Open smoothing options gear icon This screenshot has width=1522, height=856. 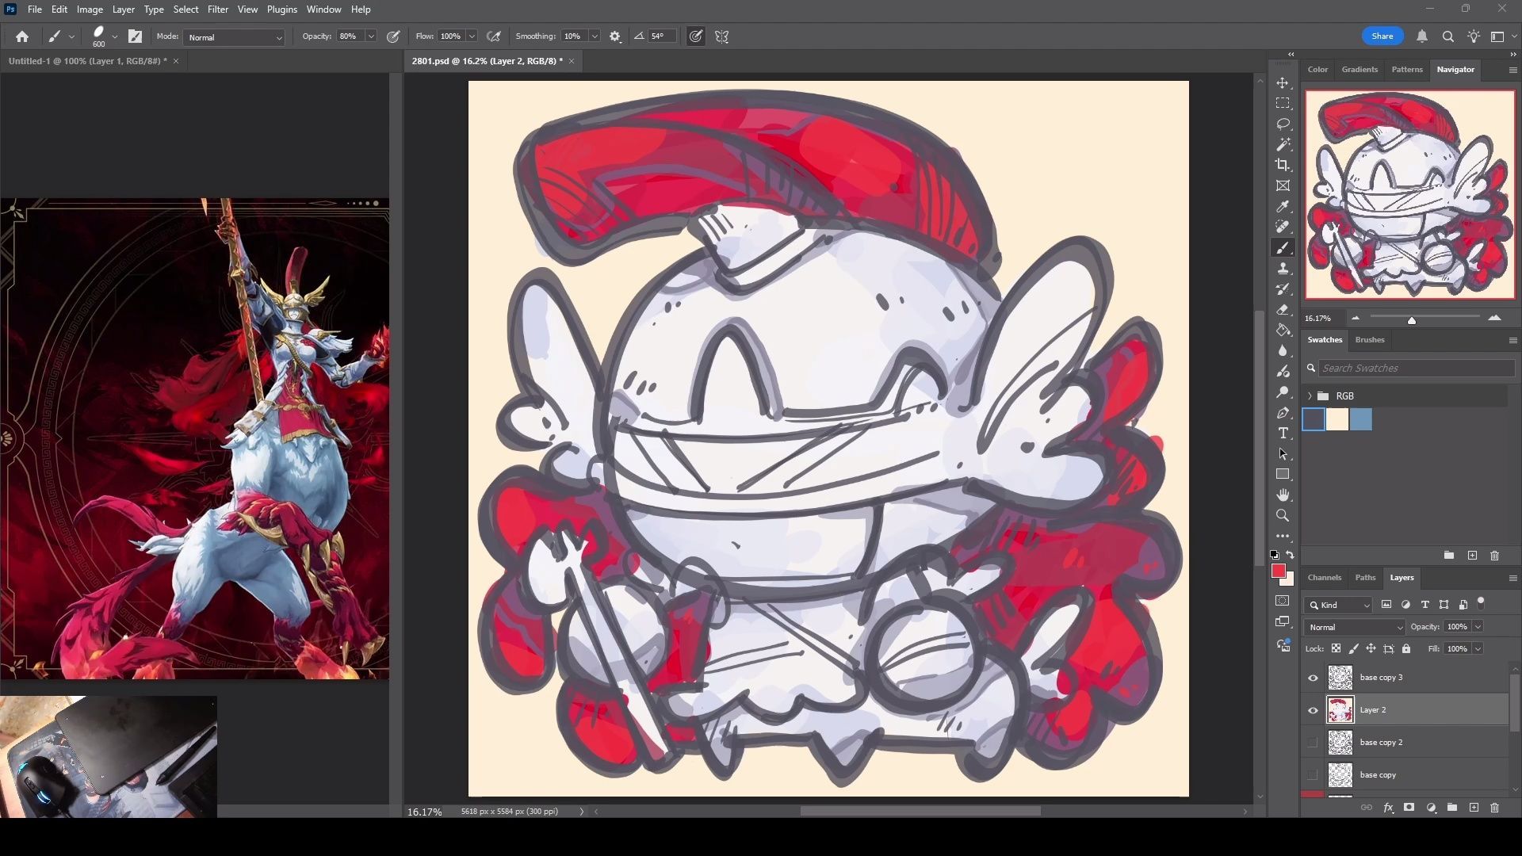click(x=615, y=36)
